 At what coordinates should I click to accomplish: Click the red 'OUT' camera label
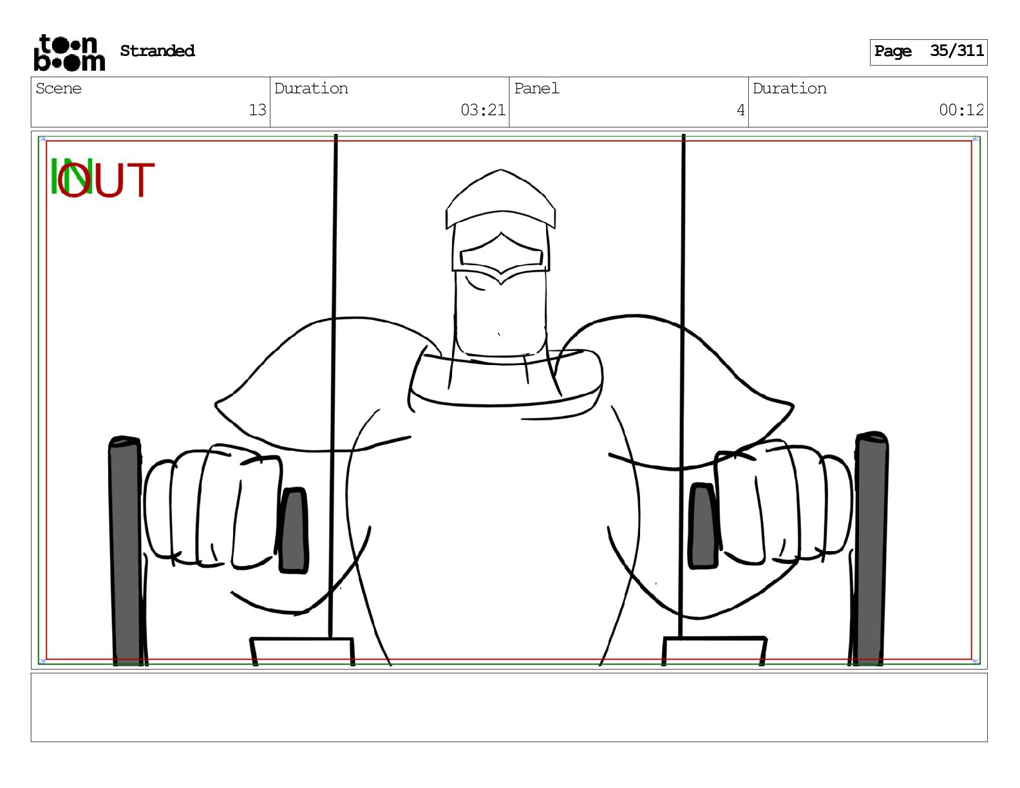[x=106, y=180]
